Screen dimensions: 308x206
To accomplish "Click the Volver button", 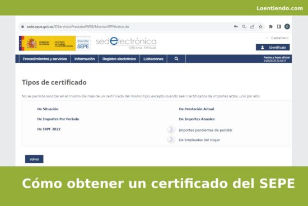I will [x=34, y=159].
